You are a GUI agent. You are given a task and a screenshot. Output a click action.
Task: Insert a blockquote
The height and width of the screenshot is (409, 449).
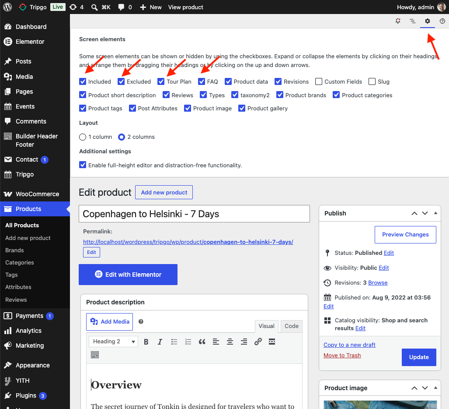pos(202,342)
